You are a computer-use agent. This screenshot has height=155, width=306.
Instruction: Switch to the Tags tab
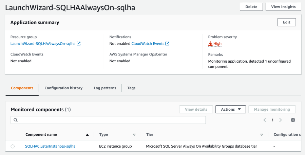coord(131,88)
